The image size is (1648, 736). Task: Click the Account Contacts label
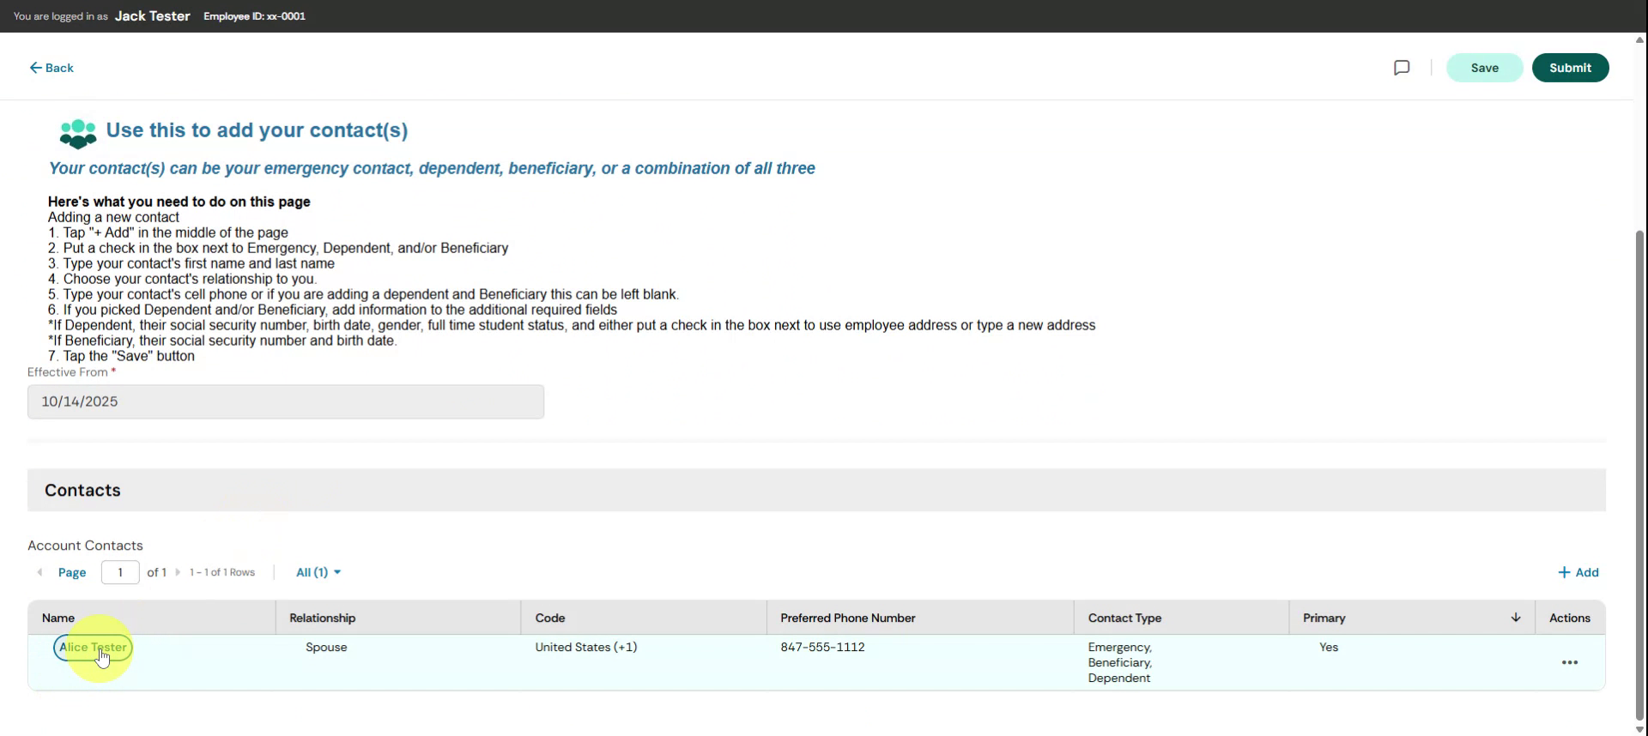tap(85, 546)
